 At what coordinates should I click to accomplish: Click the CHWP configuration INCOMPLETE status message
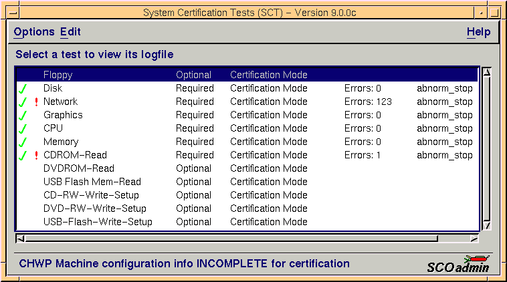185,263
